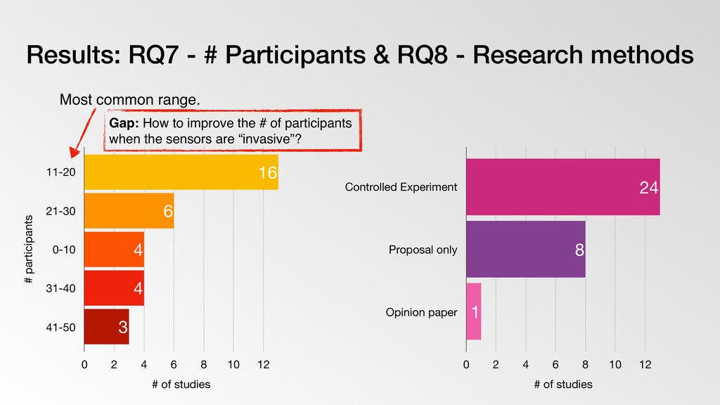Click the '# participants' vertical axis label

pyautogui.click(x=28, y=250)
